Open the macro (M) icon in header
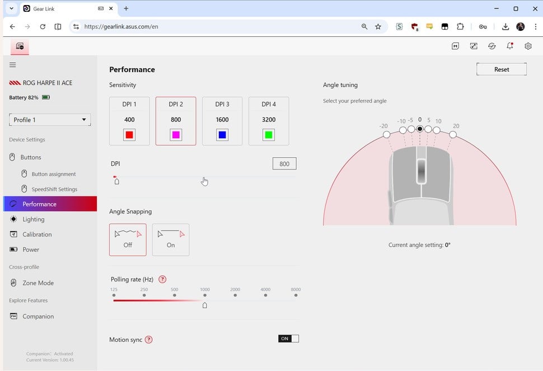 455,46
